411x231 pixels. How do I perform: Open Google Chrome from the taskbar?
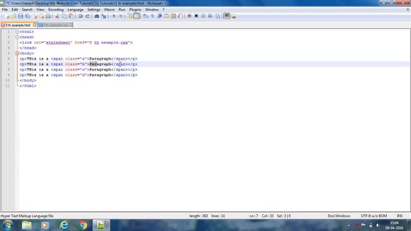(83, 225)
